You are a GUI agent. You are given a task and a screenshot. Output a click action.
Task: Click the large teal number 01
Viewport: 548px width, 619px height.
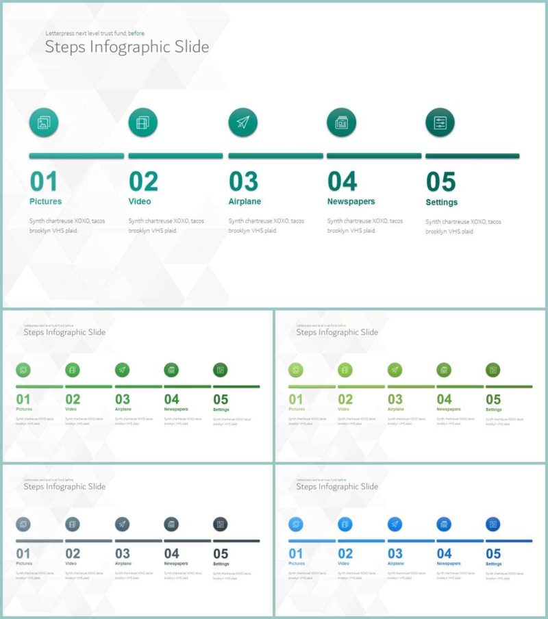click(x=44, y=181)
